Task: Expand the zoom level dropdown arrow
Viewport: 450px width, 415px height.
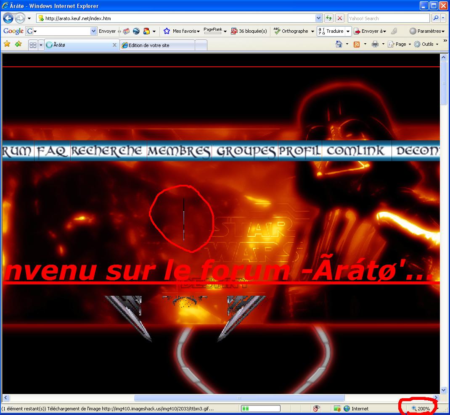Action: [x=437, y=408]
